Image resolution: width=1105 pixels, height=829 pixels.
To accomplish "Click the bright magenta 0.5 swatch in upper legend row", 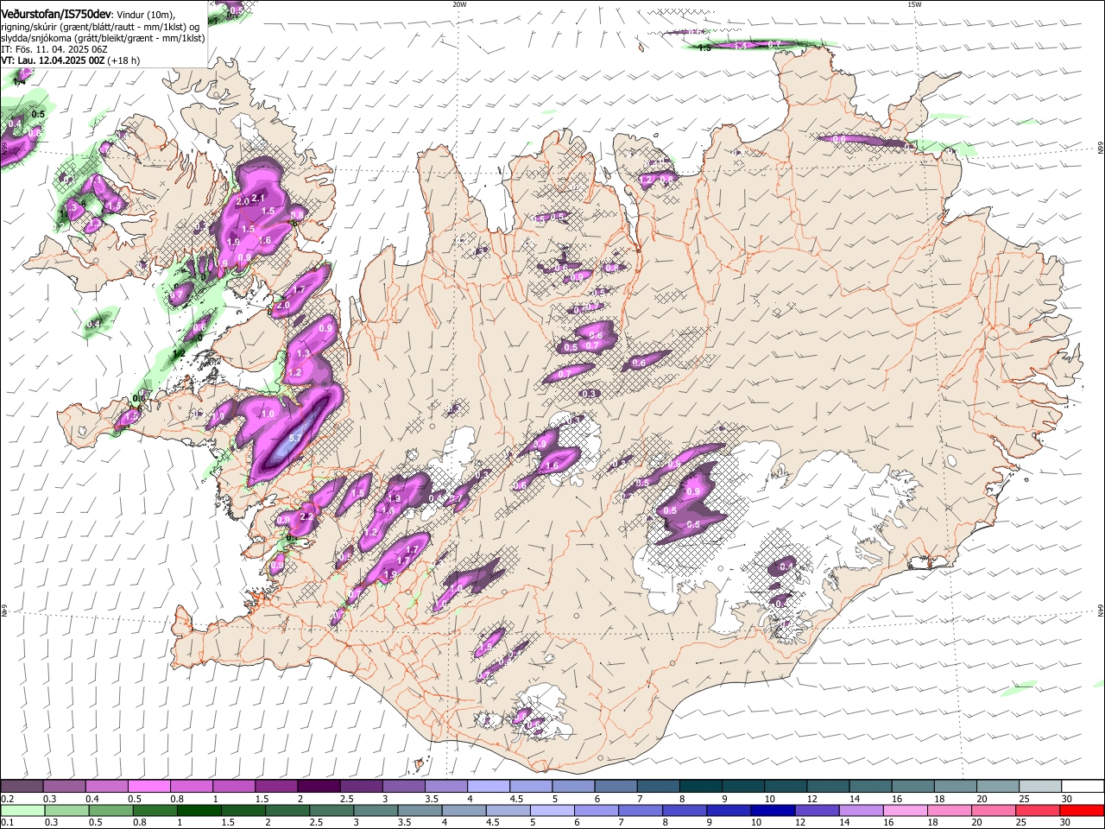I will 149,787.
